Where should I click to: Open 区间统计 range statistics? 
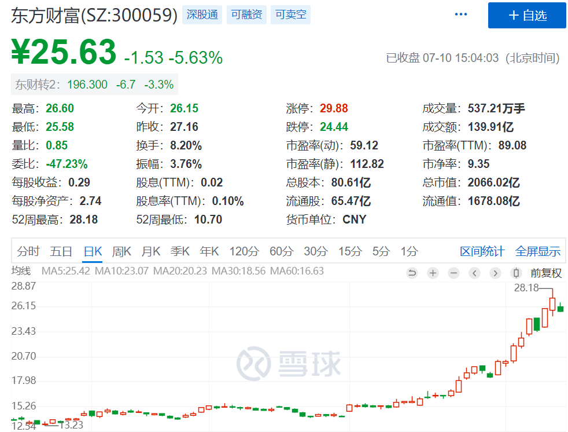click(482, 251)
